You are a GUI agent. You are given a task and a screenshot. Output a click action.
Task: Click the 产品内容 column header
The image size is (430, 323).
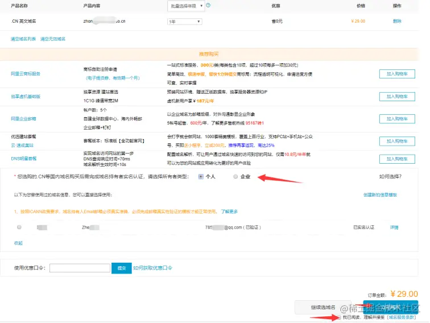coord(92,6)
